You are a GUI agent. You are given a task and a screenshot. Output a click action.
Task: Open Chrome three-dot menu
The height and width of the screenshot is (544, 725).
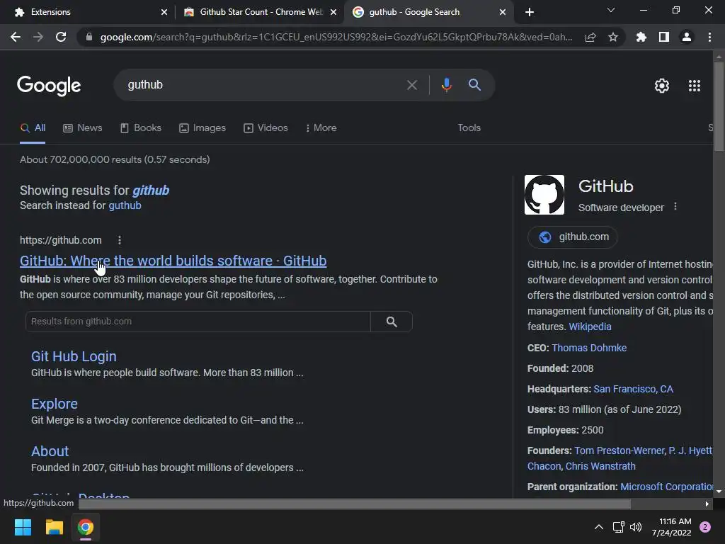click(709, 37)
